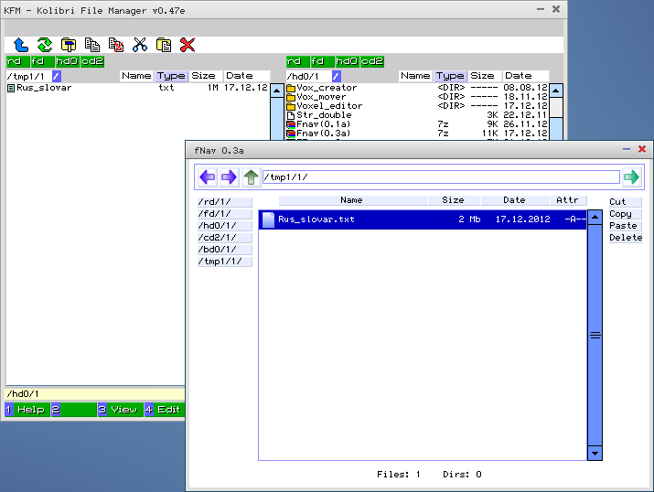Viewport: 654px width, 492px height.
Task: Go back using fNav left purple arrow
Action: click(x=208, y=177)
